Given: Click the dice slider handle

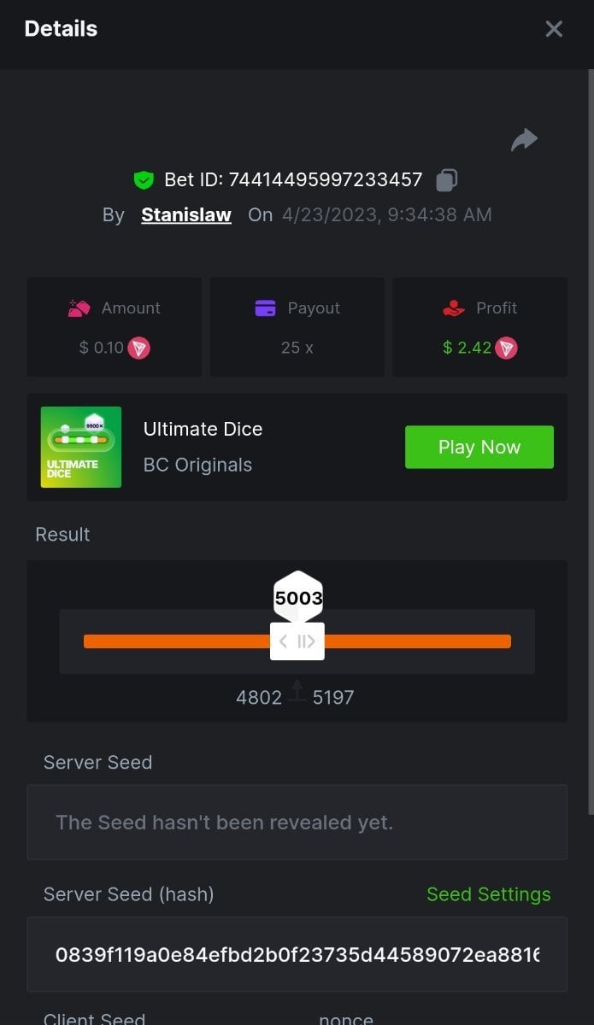Looking at the screenshot, I should coord(297,641).
